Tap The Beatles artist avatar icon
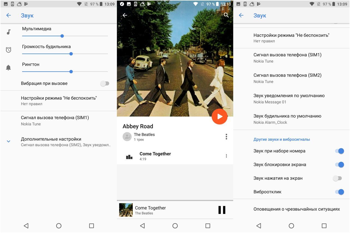Viewport: 350px width, 233px height. 127,136
